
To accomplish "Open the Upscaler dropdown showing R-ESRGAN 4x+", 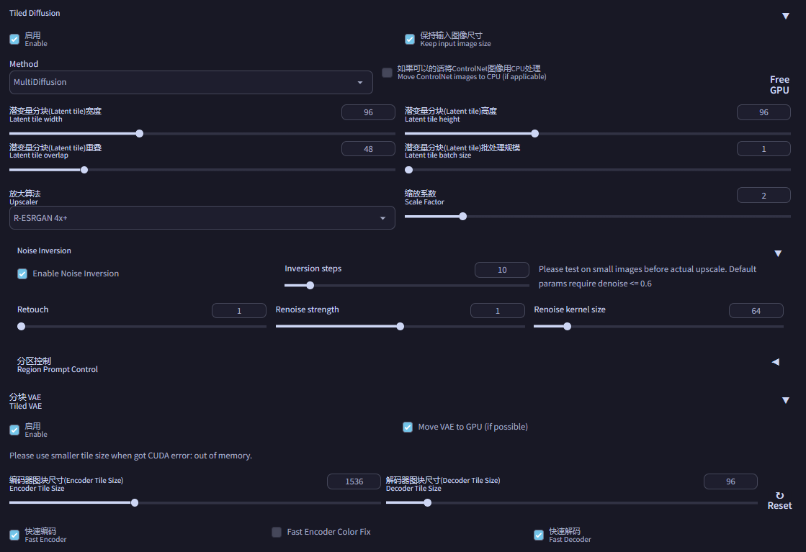I will [x=202, y=217].
